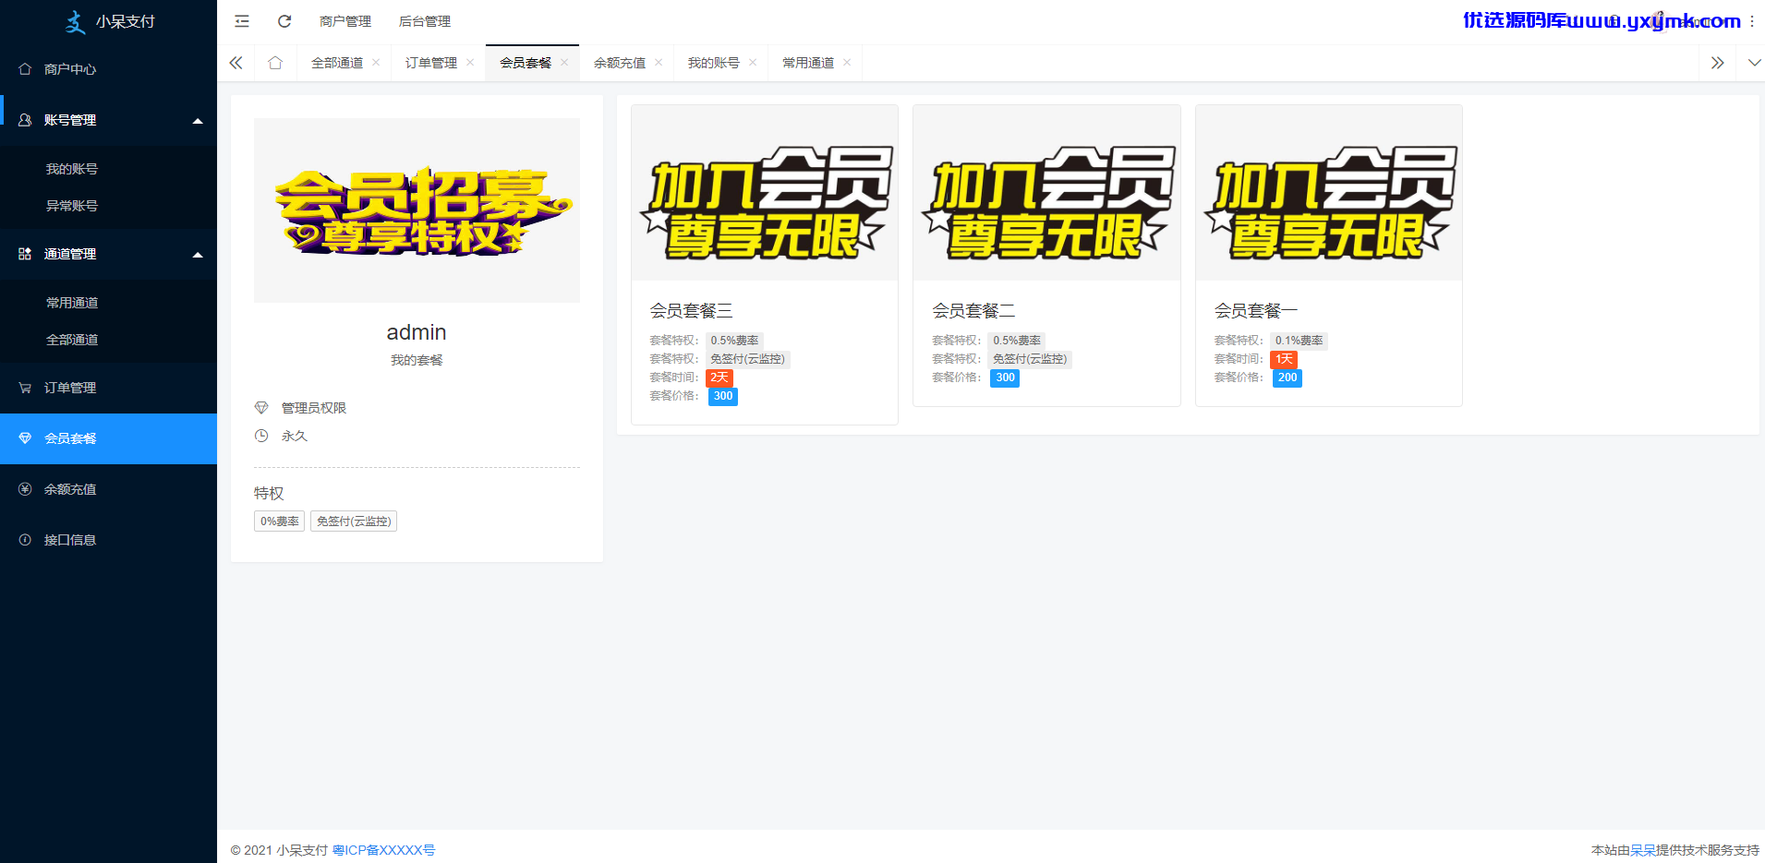Click the sidebar collapse icon in header

coord(242,21)
